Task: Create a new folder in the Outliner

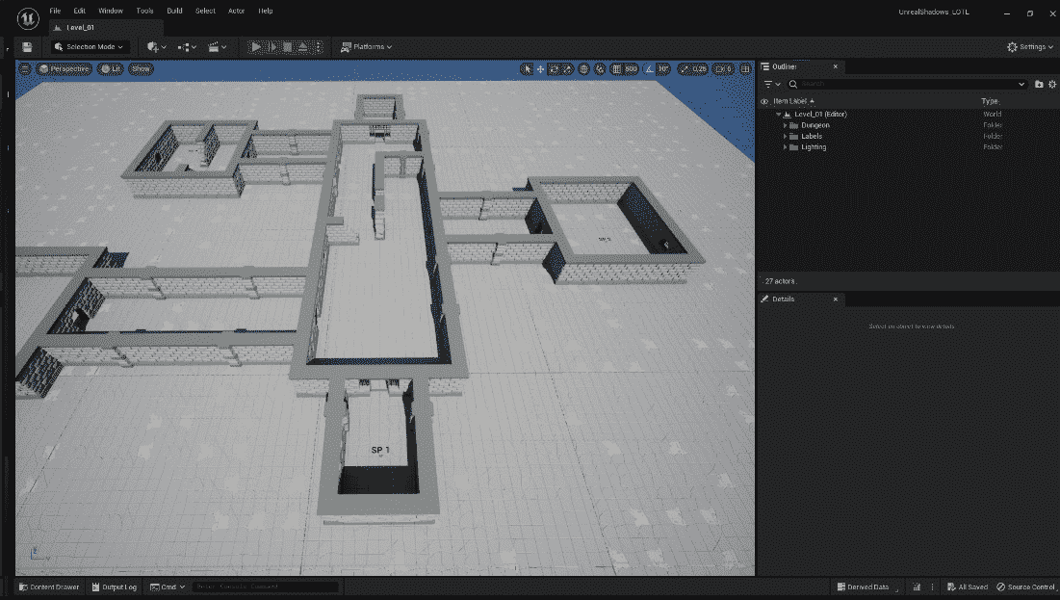Action: (1039, 84)
